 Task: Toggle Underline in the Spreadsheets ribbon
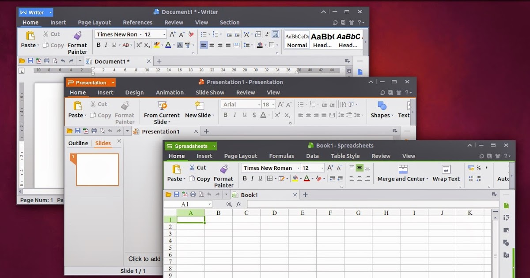coord(260,179)
